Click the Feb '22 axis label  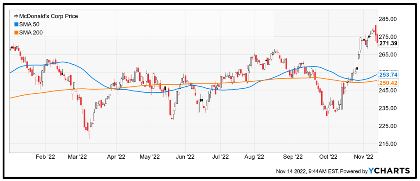point(46,157)
